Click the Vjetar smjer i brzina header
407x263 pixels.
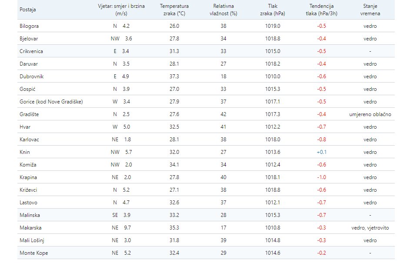pyautogui.click(x=121, y=10)
